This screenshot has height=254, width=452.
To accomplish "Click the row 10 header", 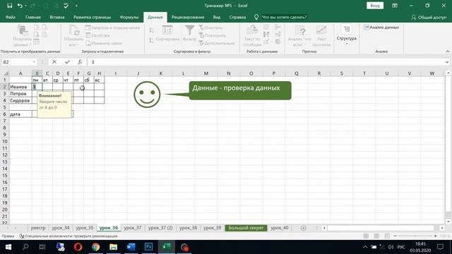I will (5, 141).
